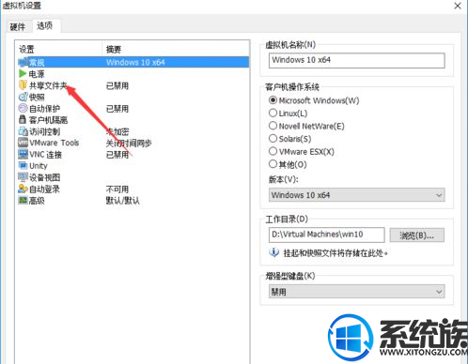
Task: Click 已禁用 summary of 自动保护 row
Action: pos(117,109)
